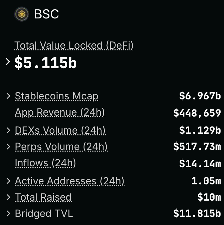Expand the Total Raised chevron

click(x=8, y=197)
